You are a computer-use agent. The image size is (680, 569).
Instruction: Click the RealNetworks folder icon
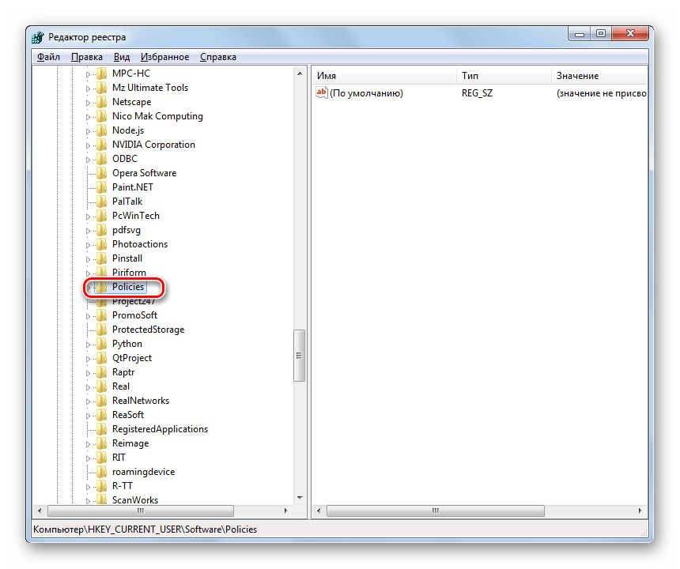pyautogui.click(x=102, y=401)
